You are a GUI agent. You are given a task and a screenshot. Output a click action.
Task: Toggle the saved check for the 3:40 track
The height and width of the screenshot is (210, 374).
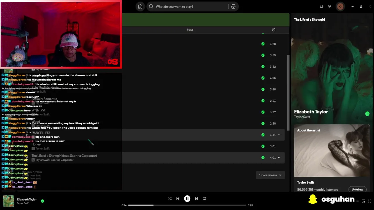click(x=263, y=89)
